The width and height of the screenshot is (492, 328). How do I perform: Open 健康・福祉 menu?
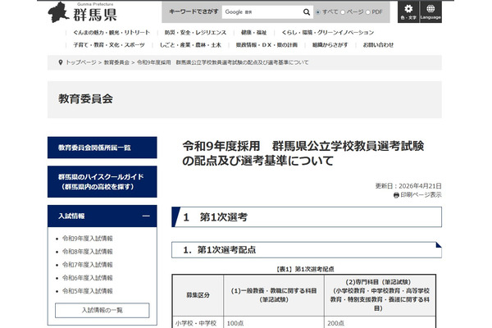pos(254,32)
